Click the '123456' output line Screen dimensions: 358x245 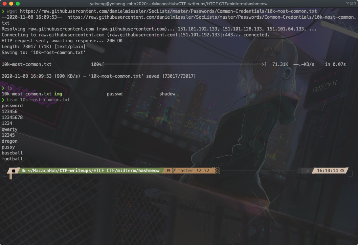[10, 112]
